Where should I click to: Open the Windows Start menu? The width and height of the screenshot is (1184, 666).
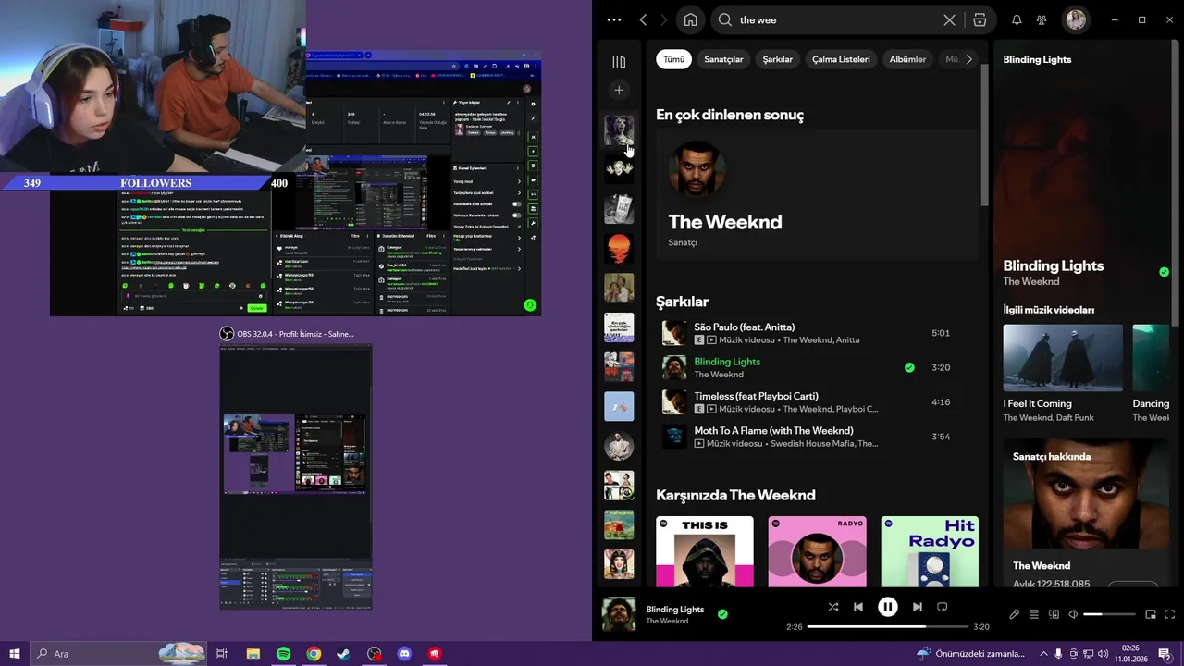pos(15,654)
